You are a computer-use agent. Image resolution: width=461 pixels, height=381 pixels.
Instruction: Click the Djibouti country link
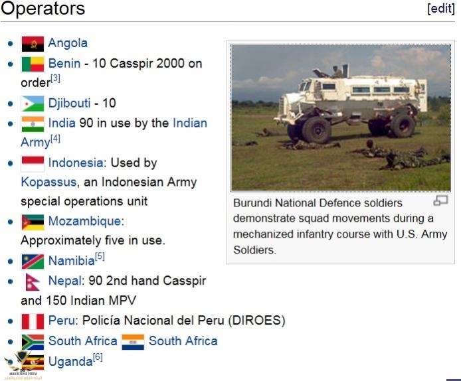[70, 103]
